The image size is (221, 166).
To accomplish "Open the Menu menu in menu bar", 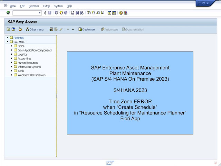I will 13,6.
